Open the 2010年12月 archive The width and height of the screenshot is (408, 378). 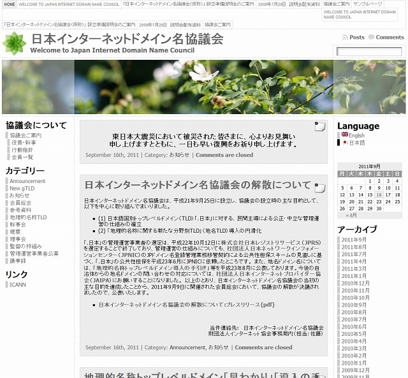pos(356,283)
